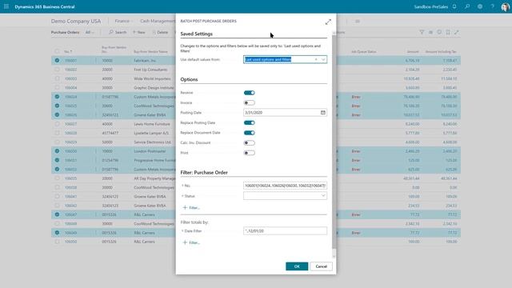This screenshot has width=512, height=288.
Task: Tick the select-all checkbox in table header
Action: coord(57,51)
